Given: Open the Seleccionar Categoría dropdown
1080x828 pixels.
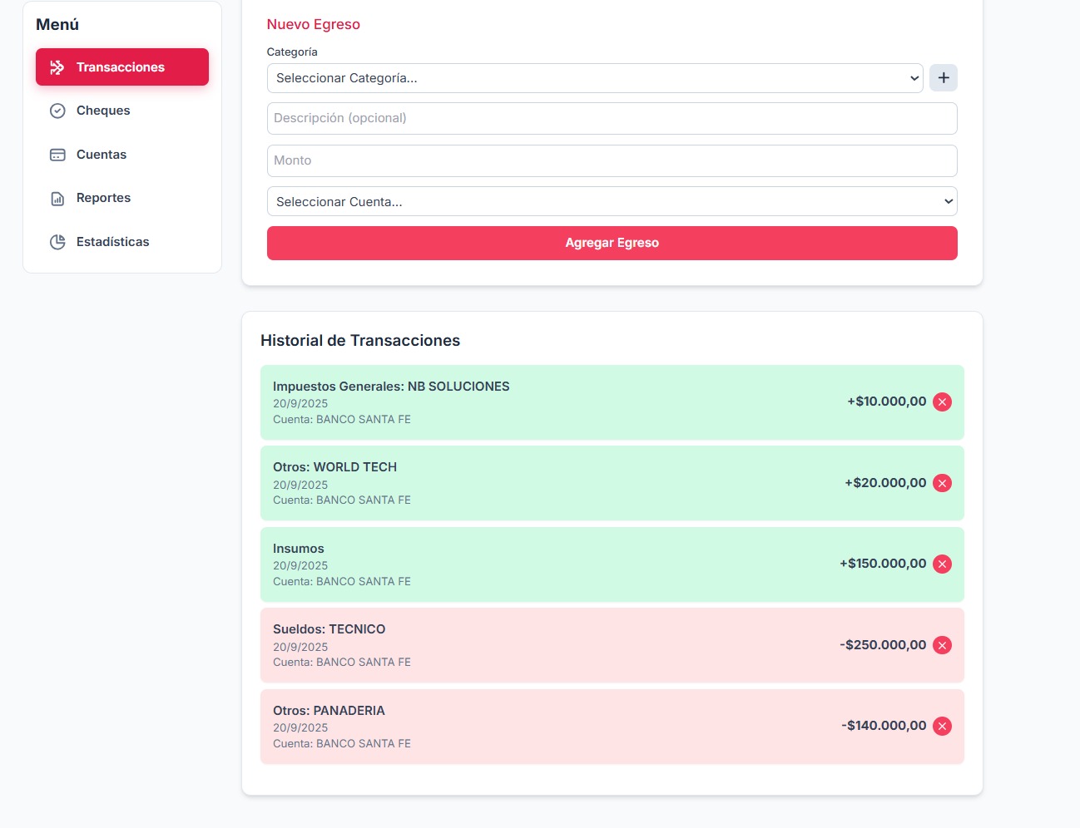Looking at the screenshot, I should (x=594, y=78).
